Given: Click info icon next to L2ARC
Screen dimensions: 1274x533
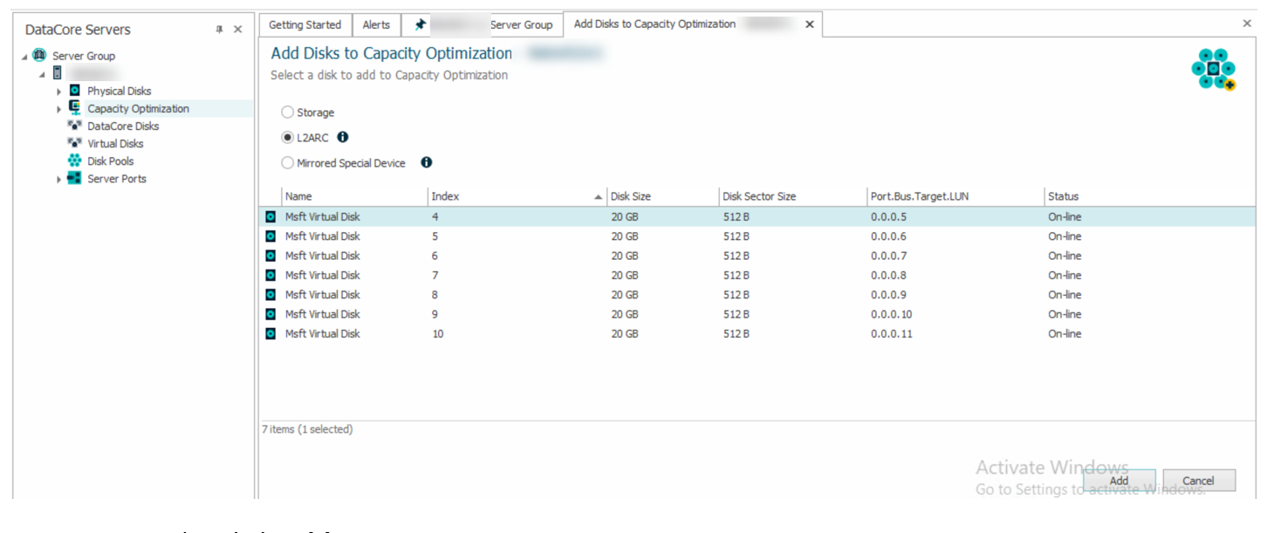Looking at the screenshot, I should coord(343,137).
